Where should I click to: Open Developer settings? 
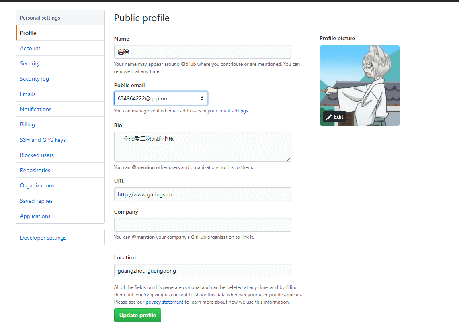43,237
